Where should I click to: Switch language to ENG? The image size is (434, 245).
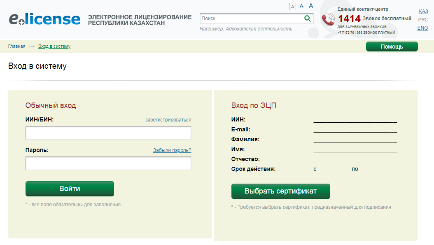pyautogui.click(x=422, y=28)
